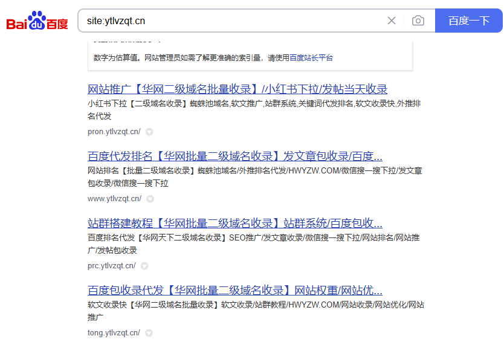504x339 pixels.
Task: Expand dropdown icon beside prc.ytlvzqt.cn/
Action: (x=144, y=266)
